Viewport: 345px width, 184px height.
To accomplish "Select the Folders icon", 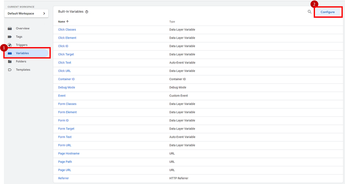I will tap(10, 61).
